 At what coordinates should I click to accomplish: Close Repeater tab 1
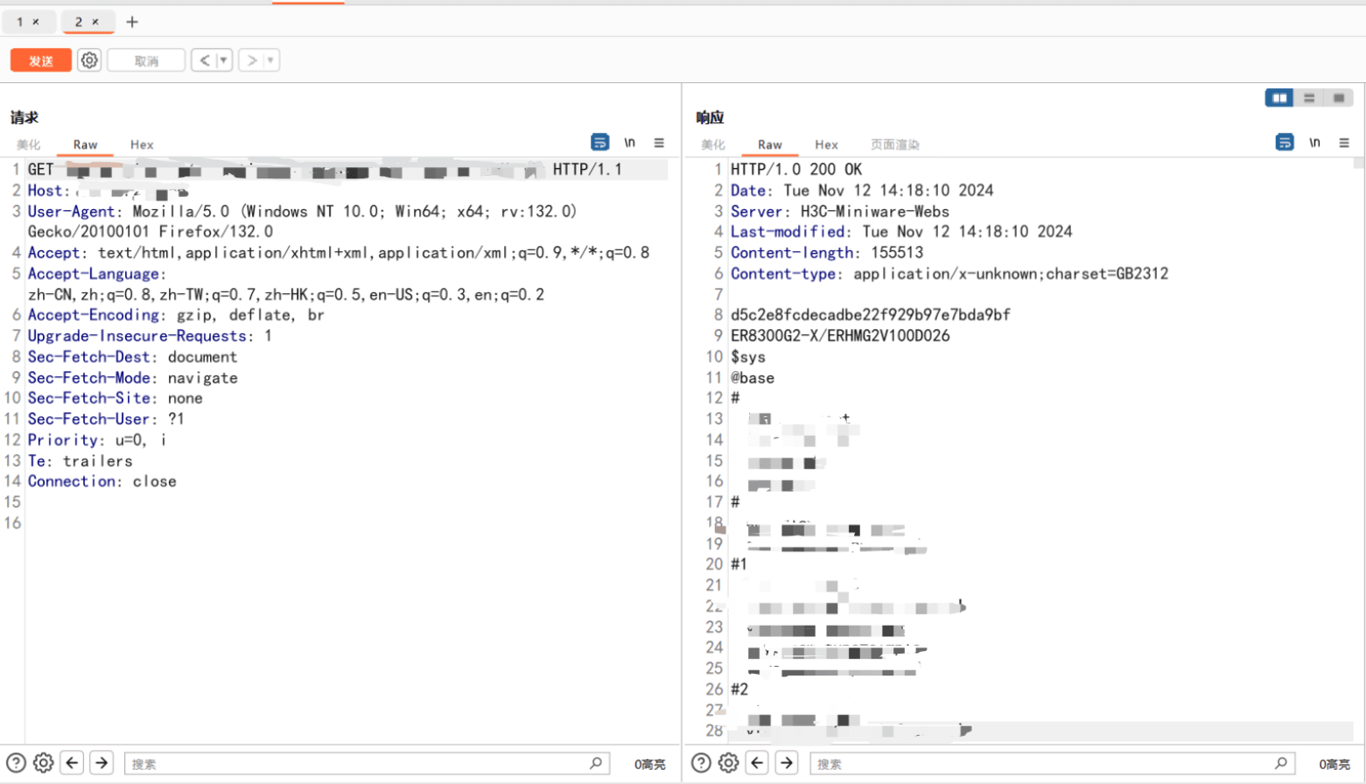point(36,22)
